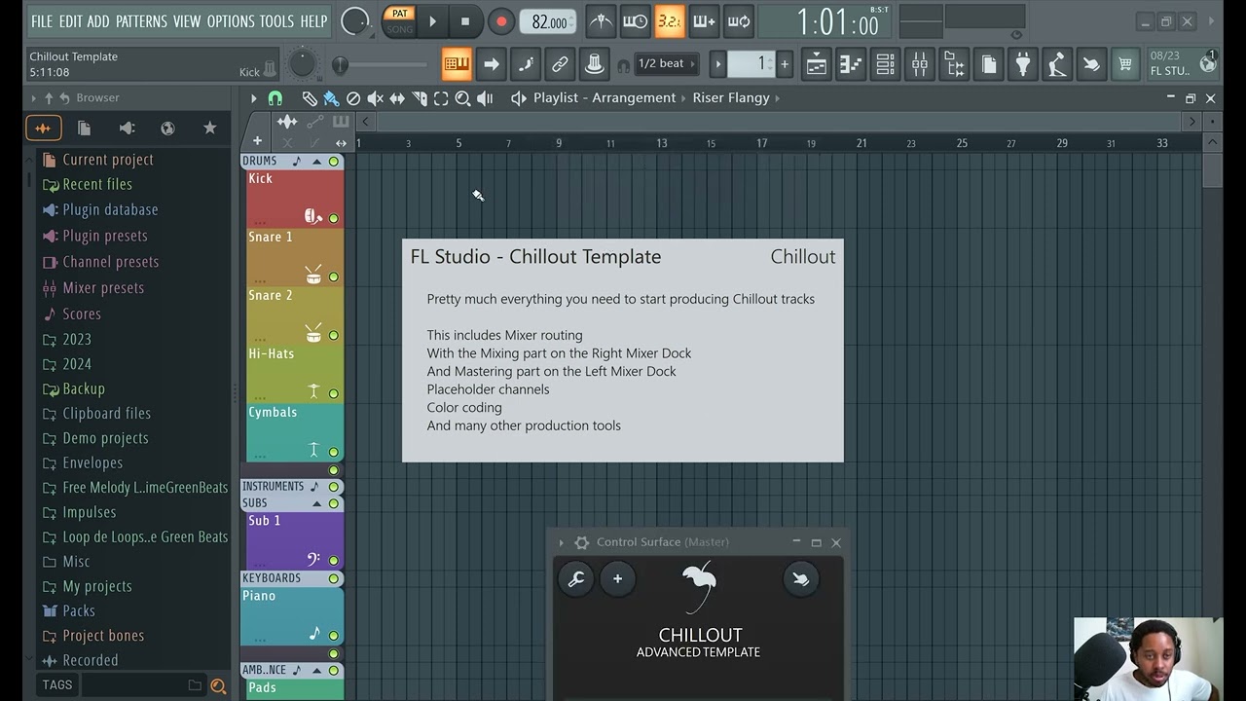Open the TOOLS menu
1246x701 pixels.
point(276,20)
